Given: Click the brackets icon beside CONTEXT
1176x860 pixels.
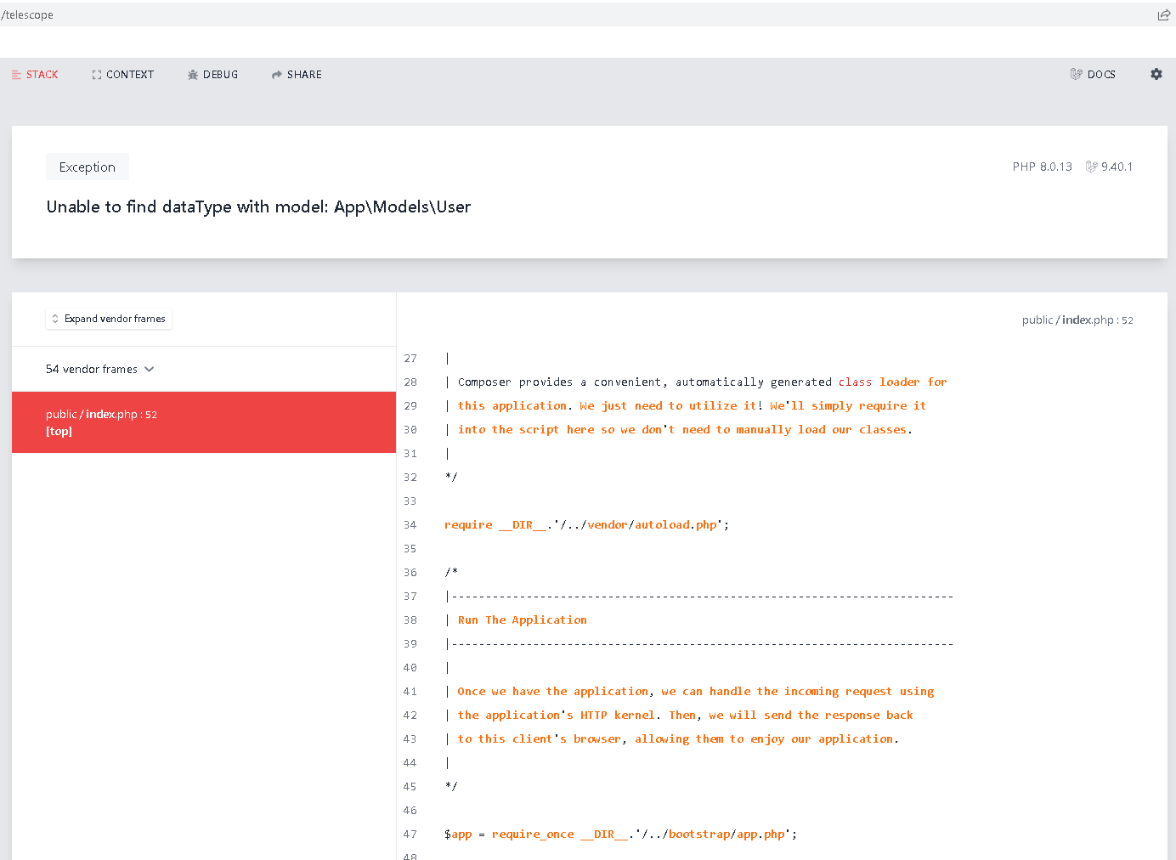Looking at the screenshot, I should click(x=95, y=74).
